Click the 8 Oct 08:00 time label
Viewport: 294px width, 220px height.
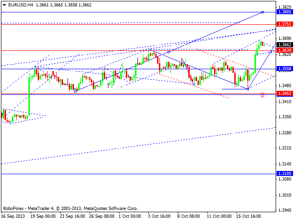189,216
